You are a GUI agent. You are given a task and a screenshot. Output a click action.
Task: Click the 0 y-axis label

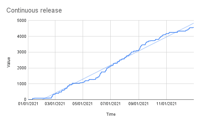(x=25, y=99)
